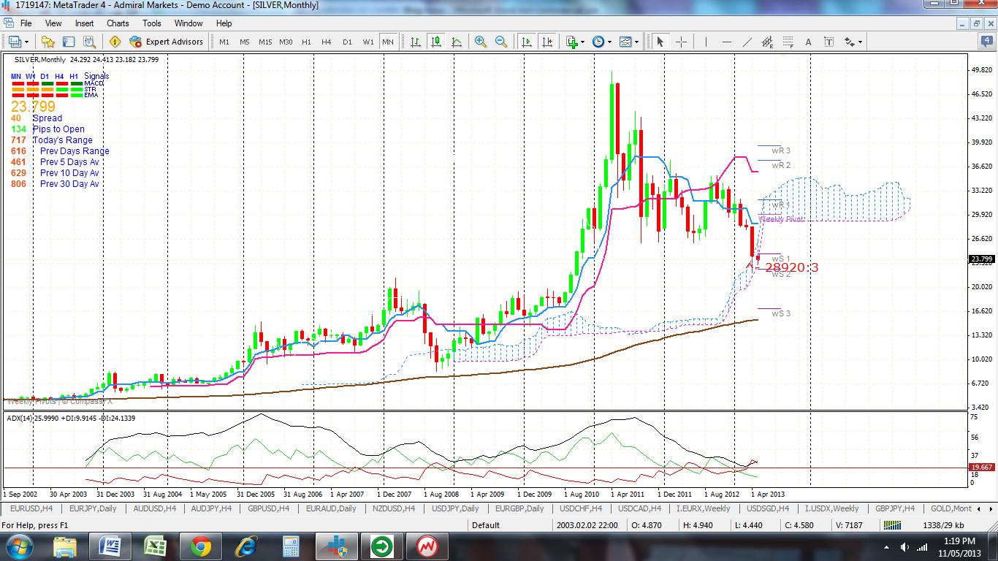Screen dimensions: 998x561
Task: Select the arrows drawing tool
Action: [849, 42]
